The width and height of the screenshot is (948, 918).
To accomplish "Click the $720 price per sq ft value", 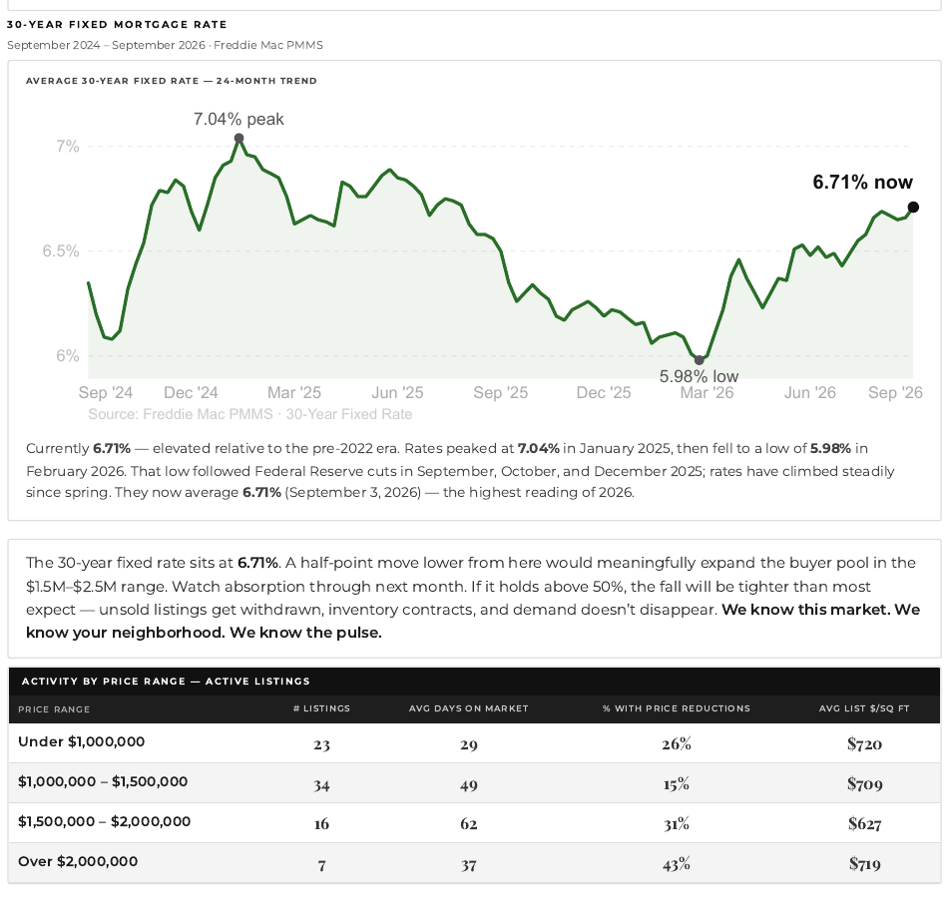I will (x=864, y=743).
